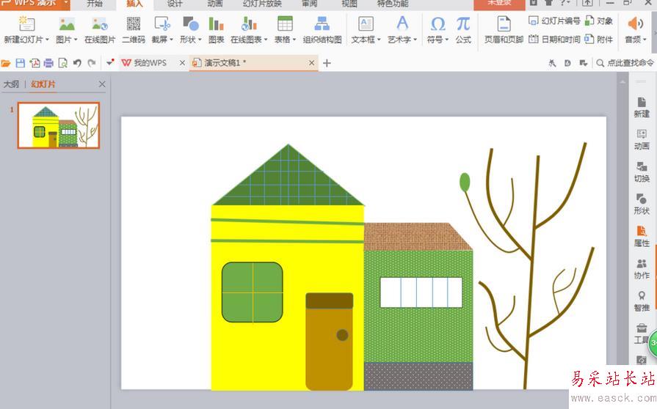Insert 组织结构图 organization chart
Screen dimensions: 657x409
[x=322, y=29]
